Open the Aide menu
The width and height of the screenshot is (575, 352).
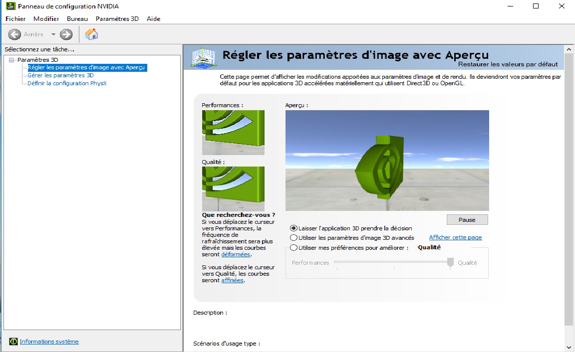[153, 19]
